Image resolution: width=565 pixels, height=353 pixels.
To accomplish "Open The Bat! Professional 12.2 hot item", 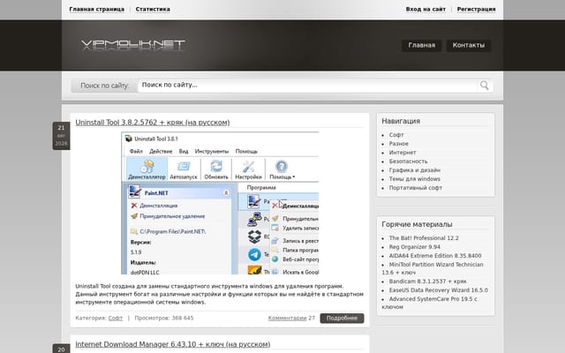I will [424, 238].
